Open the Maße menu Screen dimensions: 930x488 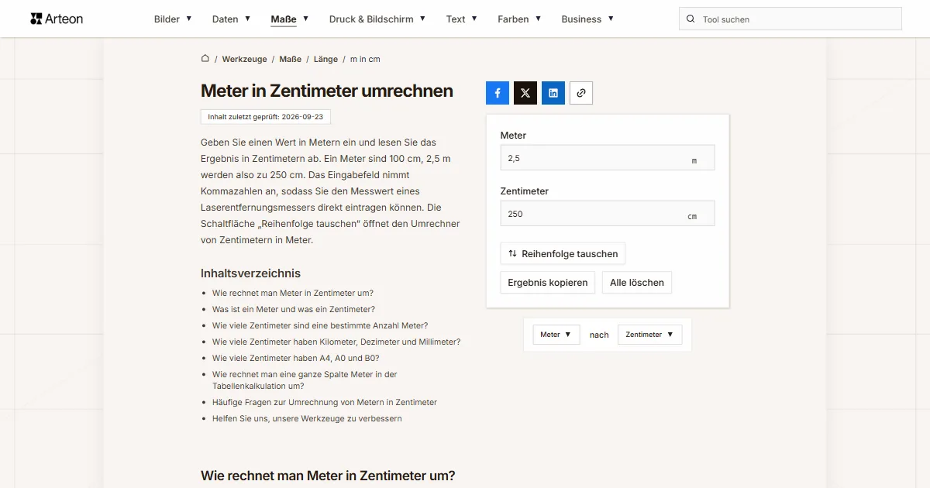[290, 19]
